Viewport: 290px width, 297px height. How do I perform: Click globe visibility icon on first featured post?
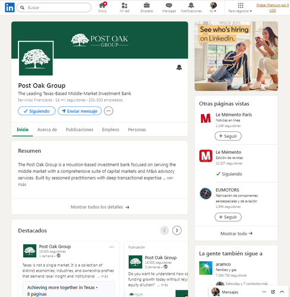(58, 256)
